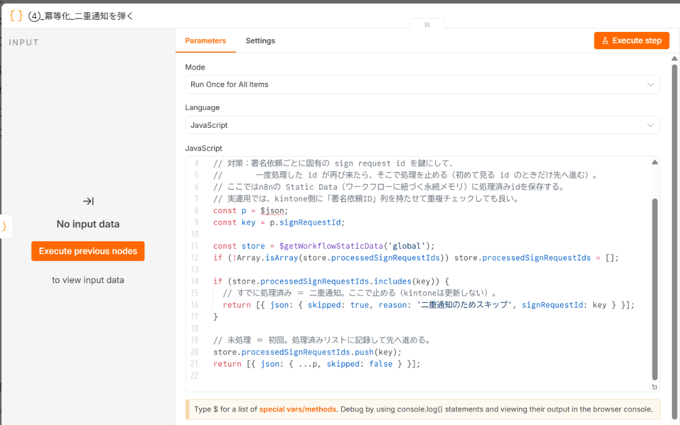
Task: Click the code editor scroll-up arrow
Action: click(x=655, y=163)
